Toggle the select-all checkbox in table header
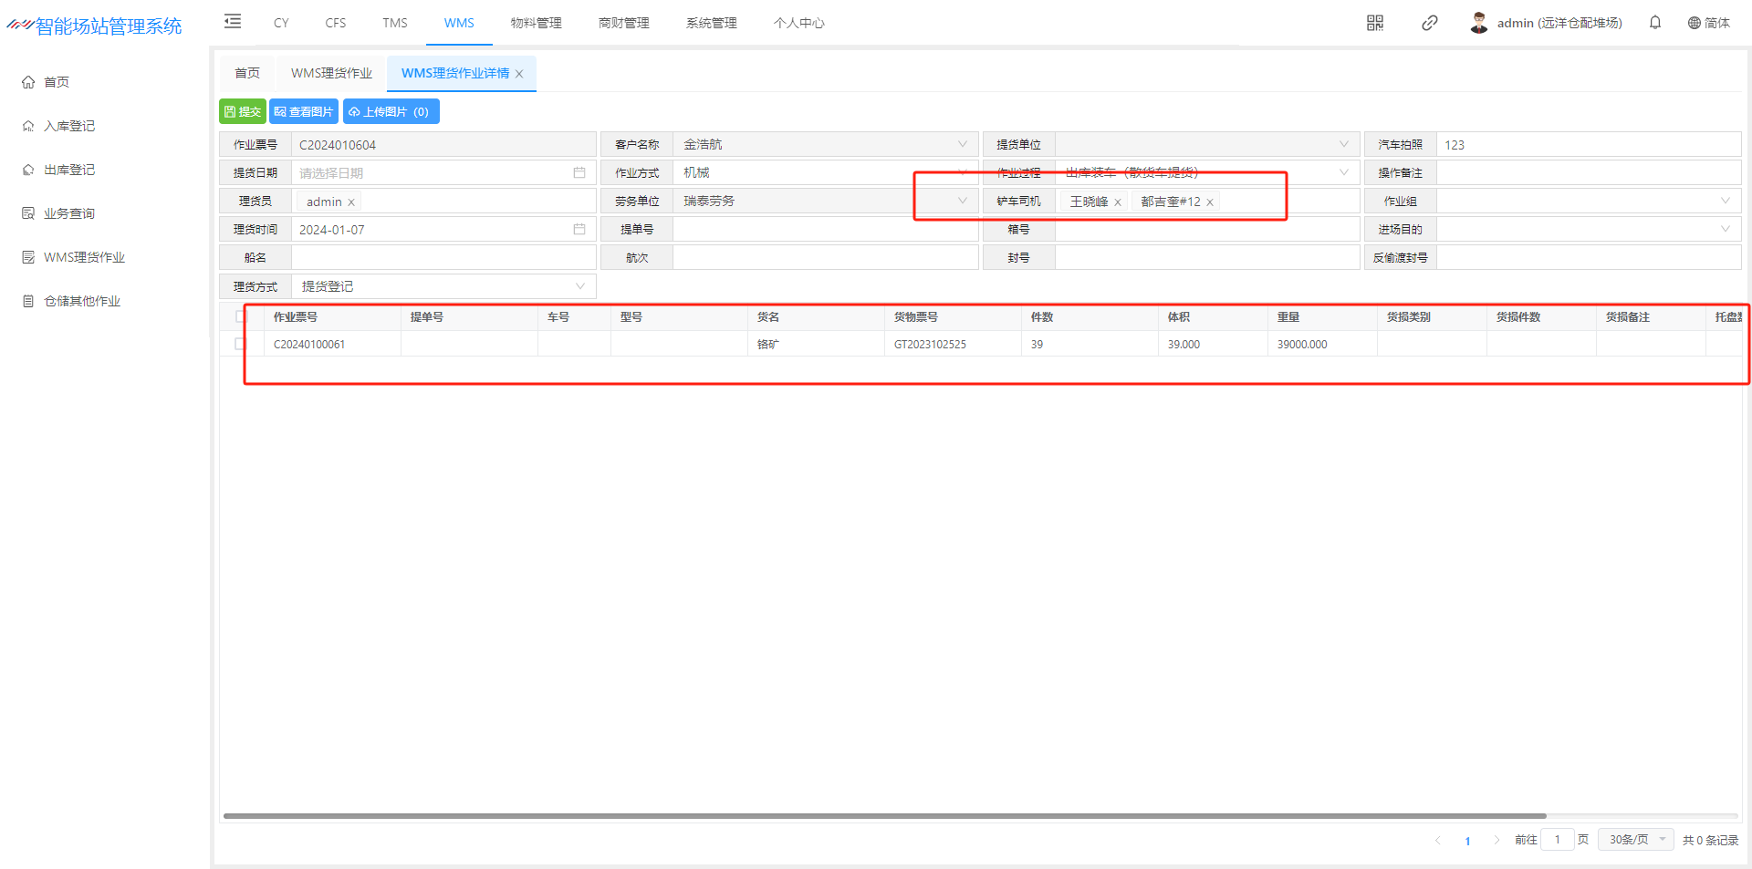This screenshot has width=1752, height=869. click(x=241, y=316)
